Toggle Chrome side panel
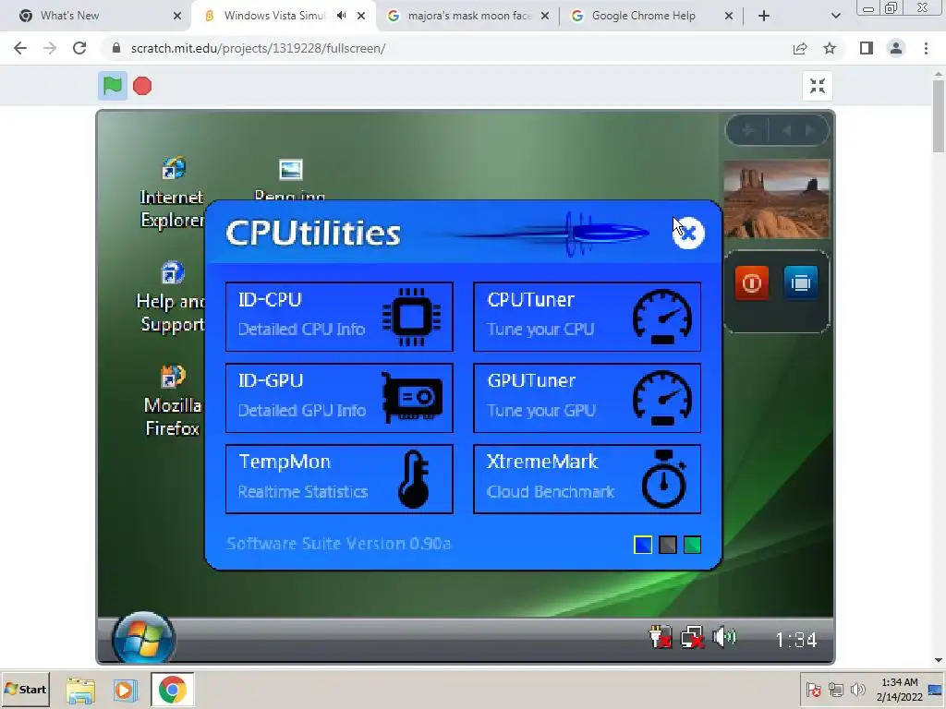The width and height of the screenshot is (946, 709). (x=867, y=48)
